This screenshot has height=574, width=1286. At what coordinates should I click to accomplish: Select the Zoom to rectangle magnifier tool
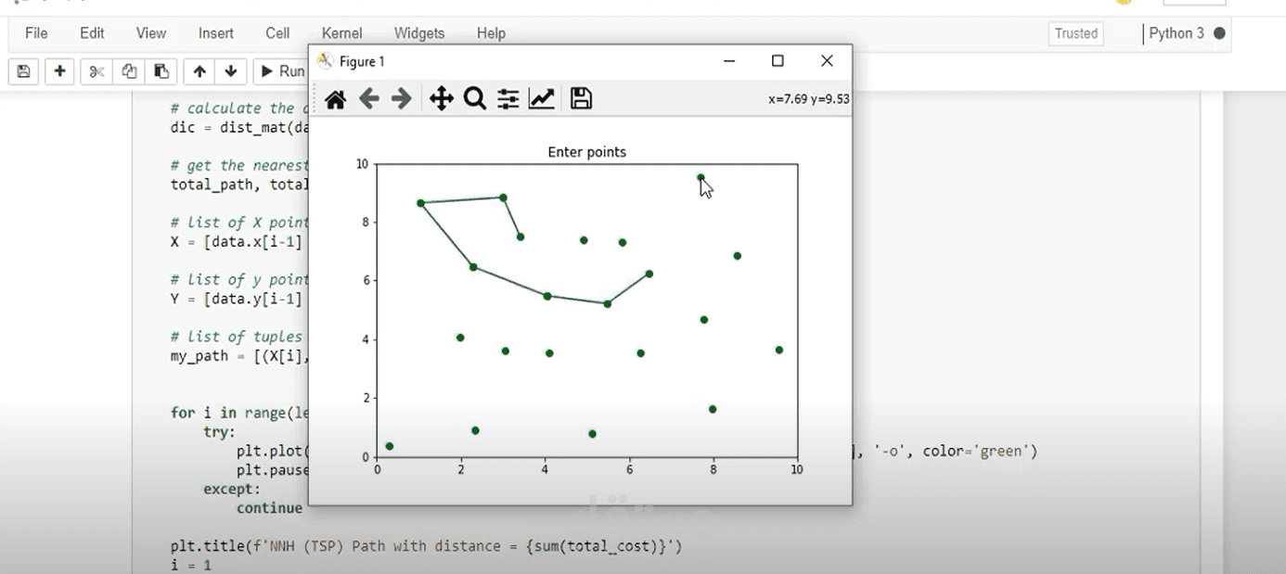475,98
